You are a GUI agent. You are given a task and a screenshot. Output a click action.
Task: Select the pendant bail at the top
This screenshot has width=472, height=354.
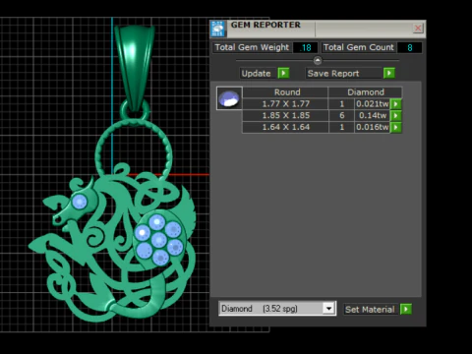[x=134, y=67]
